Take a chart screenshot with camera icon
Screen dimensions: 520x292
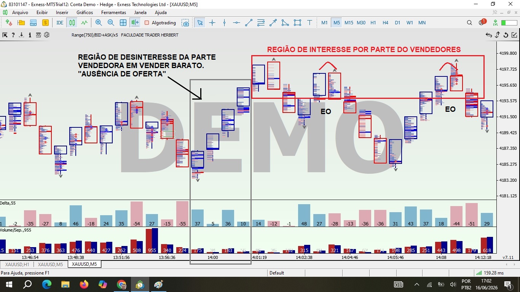pos(185,23)
